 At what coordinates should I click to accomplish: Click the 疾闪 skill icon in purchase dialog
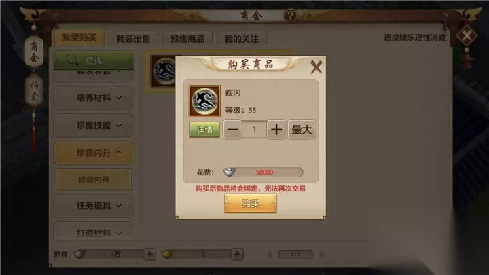[204, 101]
